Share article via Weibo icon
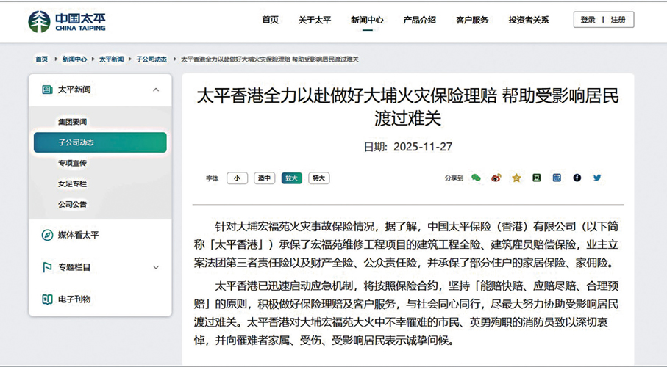The height and width of the screenshot is (367, 667). (x=496, y=178)
